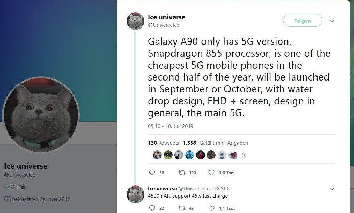Screen dimensions: 354x213
Task: Retweet the 4500mAh fast charge tweet
Action: pos(182,208)
